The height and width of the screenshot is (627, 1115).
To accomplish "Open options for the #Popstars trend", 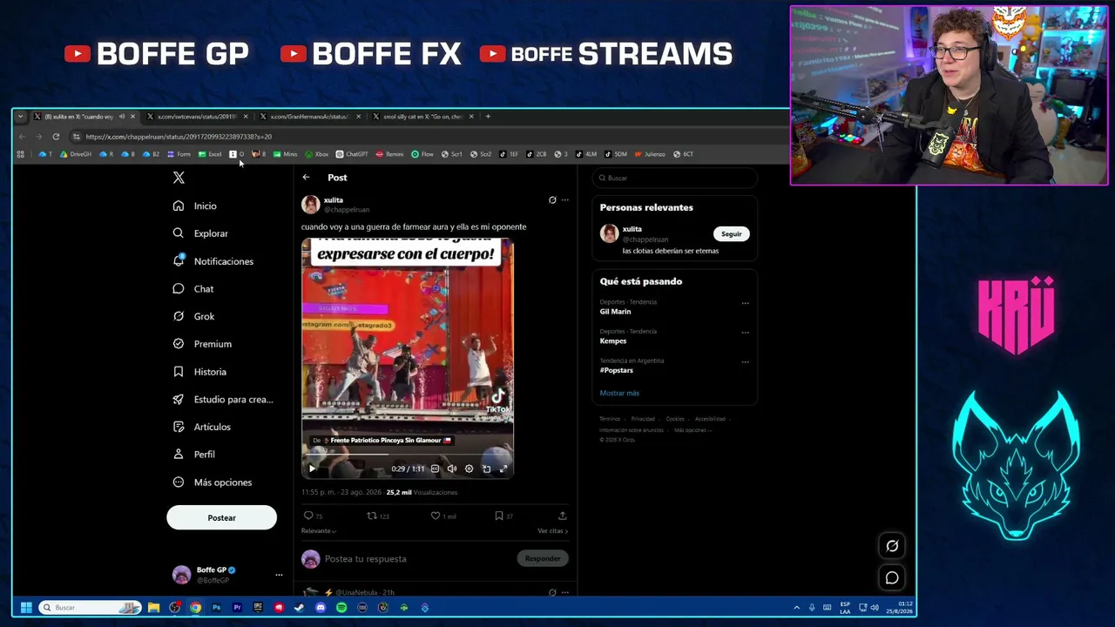I will (745, 362).
